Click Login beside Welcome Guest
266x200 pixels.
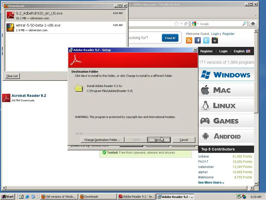coord(215,34)
